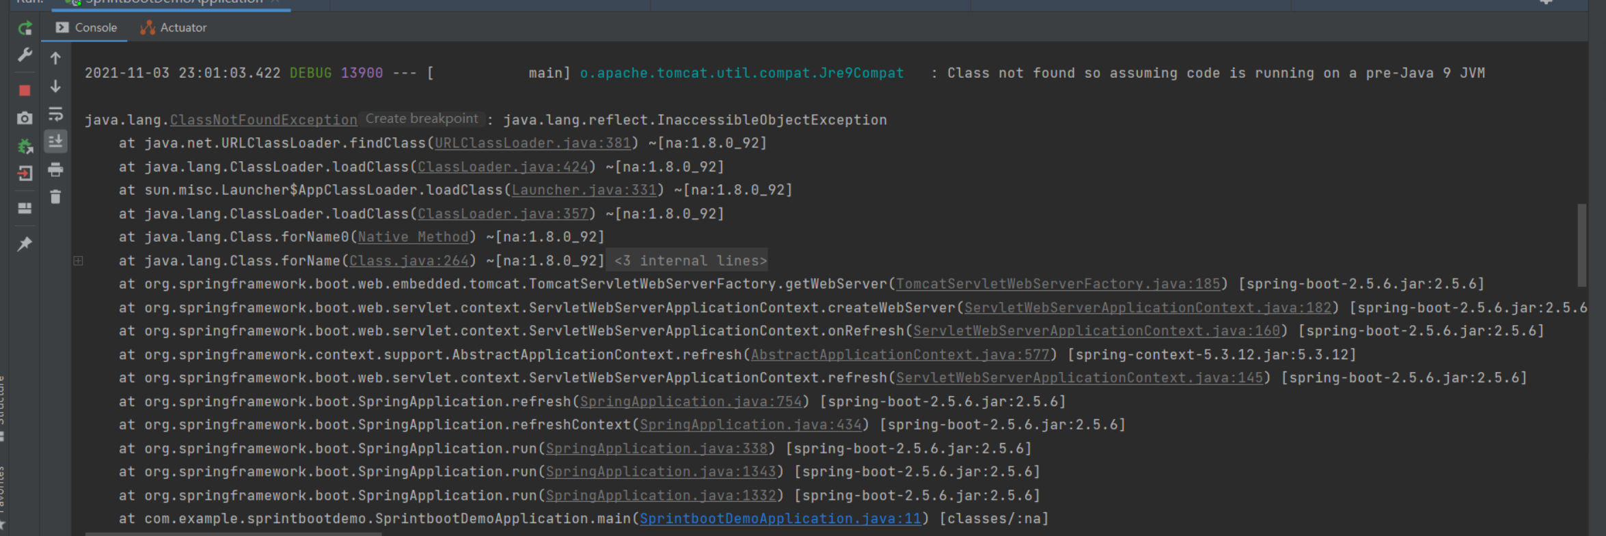The image size is (1606, 536).
Task: Switch to the Console tab
Action: [87, 27]
